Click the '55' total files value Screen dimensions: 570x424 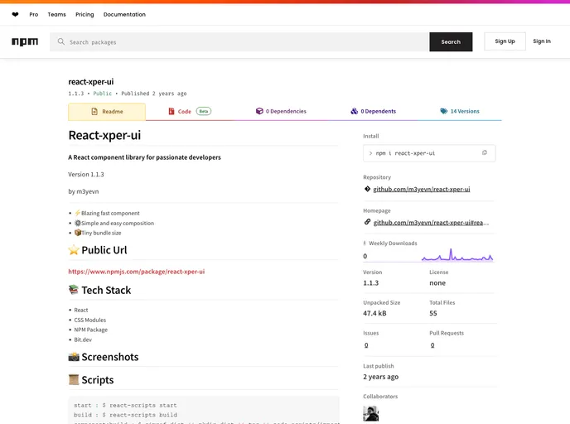(433, 313)
